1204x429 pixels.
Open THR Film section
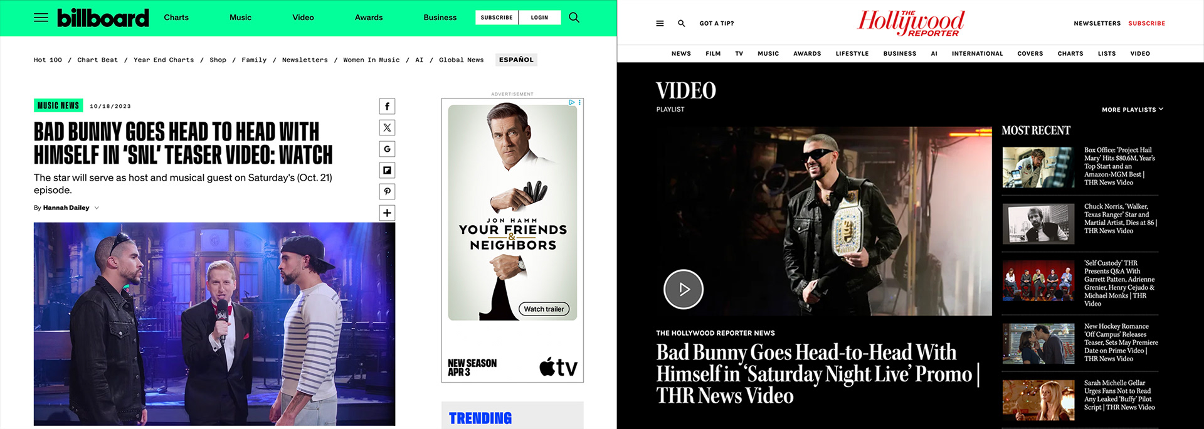[713, 54]
